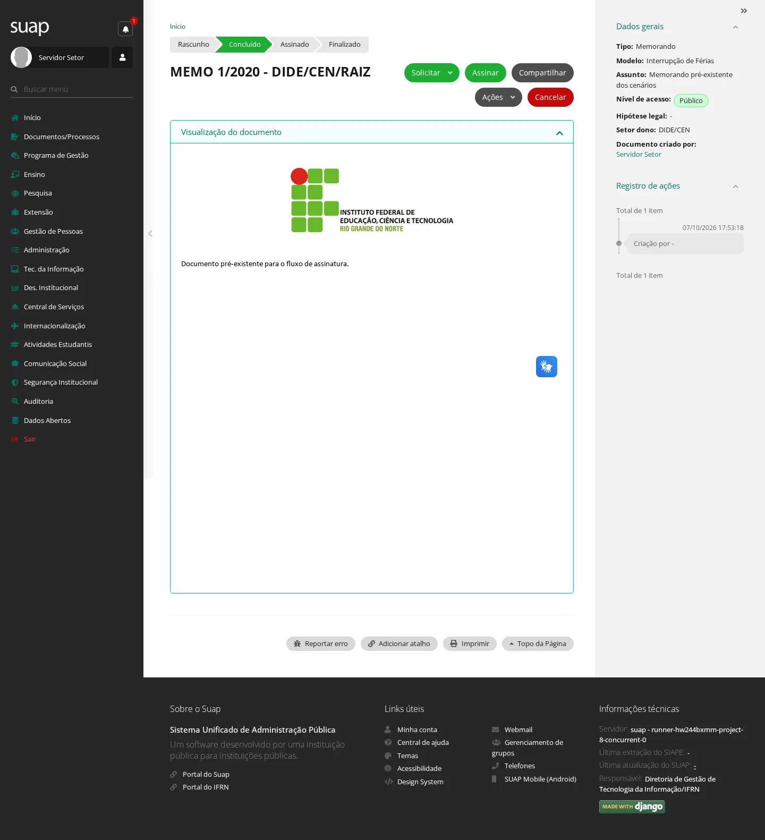Screen dimensions: 765x840
Task: Select the Ensino menu item
Action: coord(35,174)
